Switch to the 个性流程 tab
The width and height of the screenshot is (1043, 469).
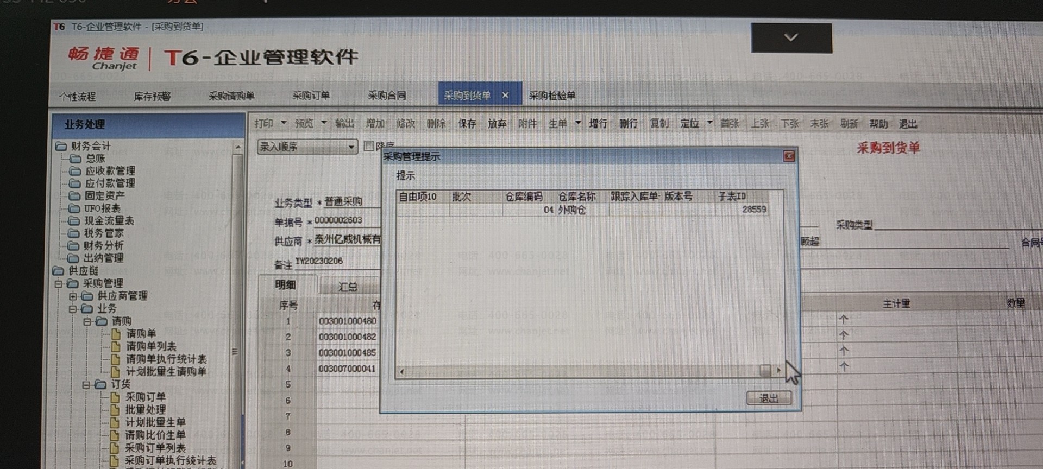pos(78,96)
